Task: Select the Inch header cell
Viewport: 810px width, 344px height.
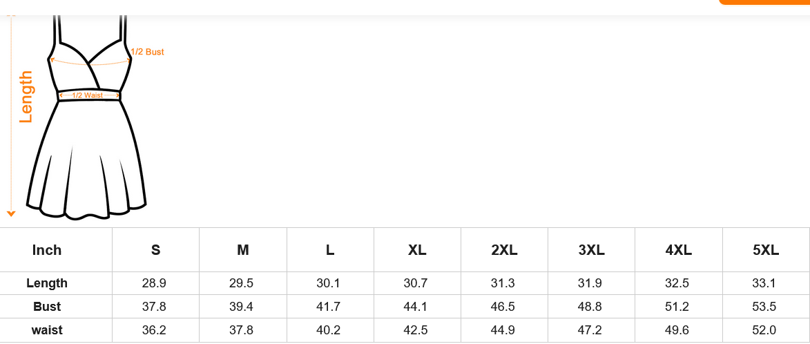Action: click(x=47, y=250)
